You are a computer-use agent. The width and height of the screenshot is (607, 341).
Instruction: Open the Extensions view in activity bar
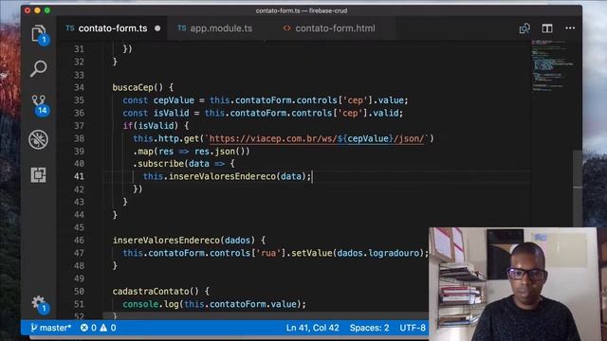point(38,174)
